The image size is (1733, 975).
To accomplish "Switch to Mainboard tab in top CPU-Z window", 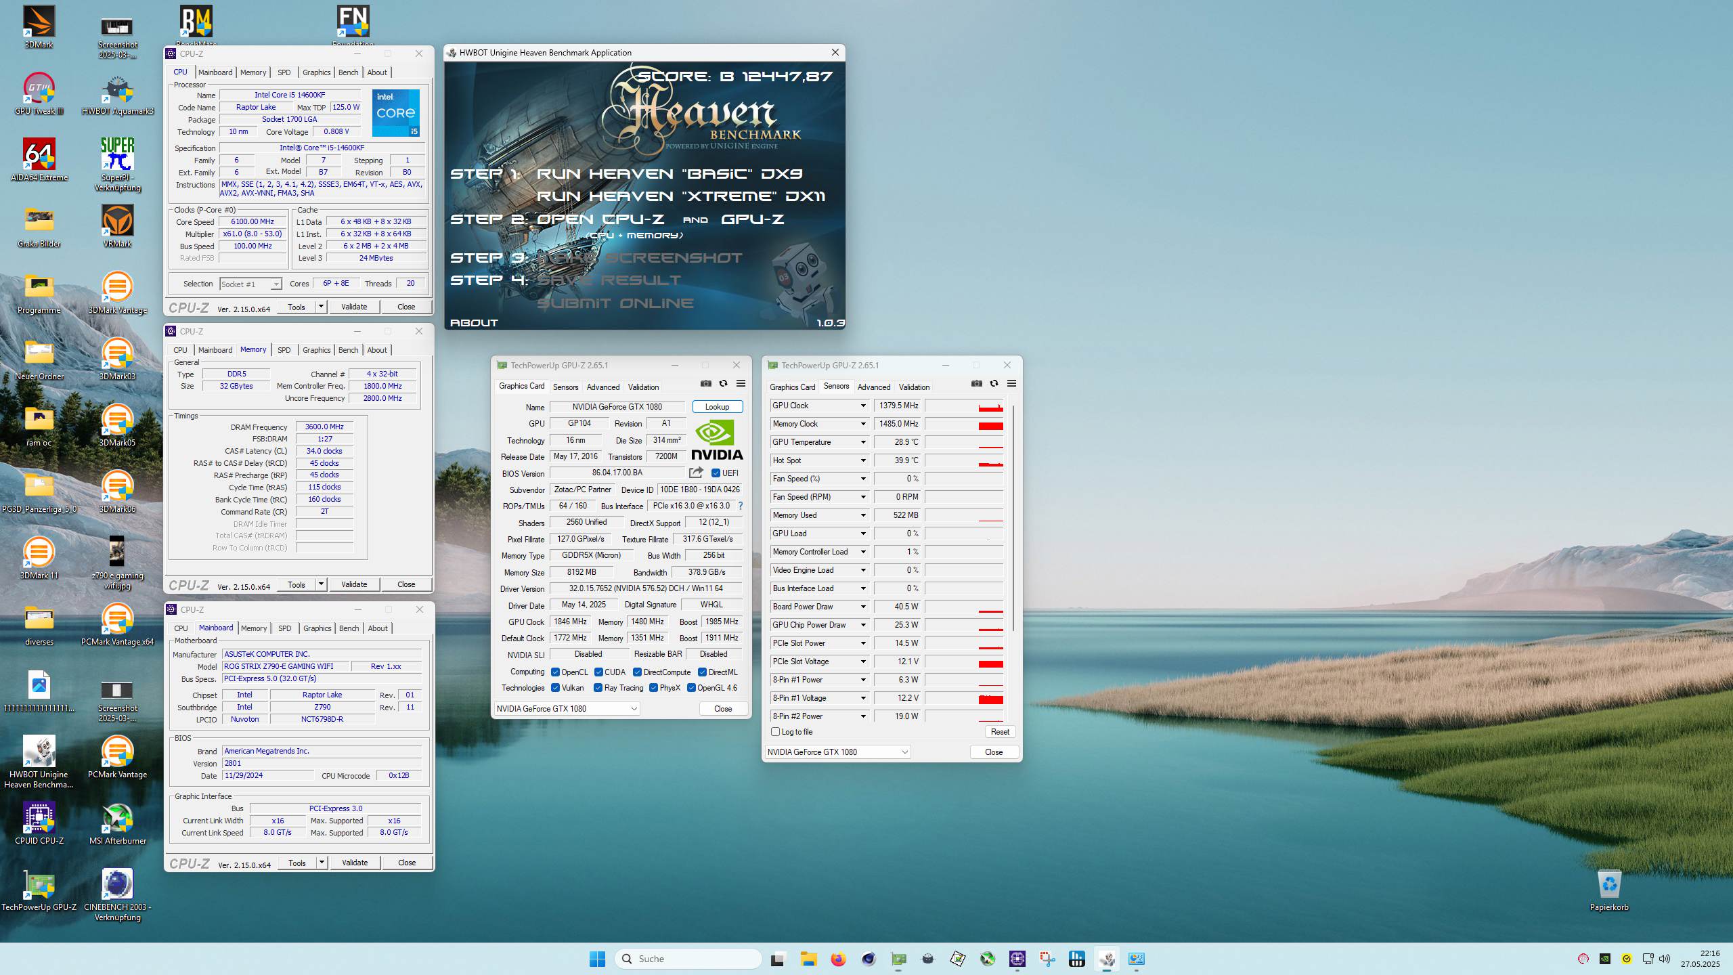I will pyautogui.click(x=215, y=72).
